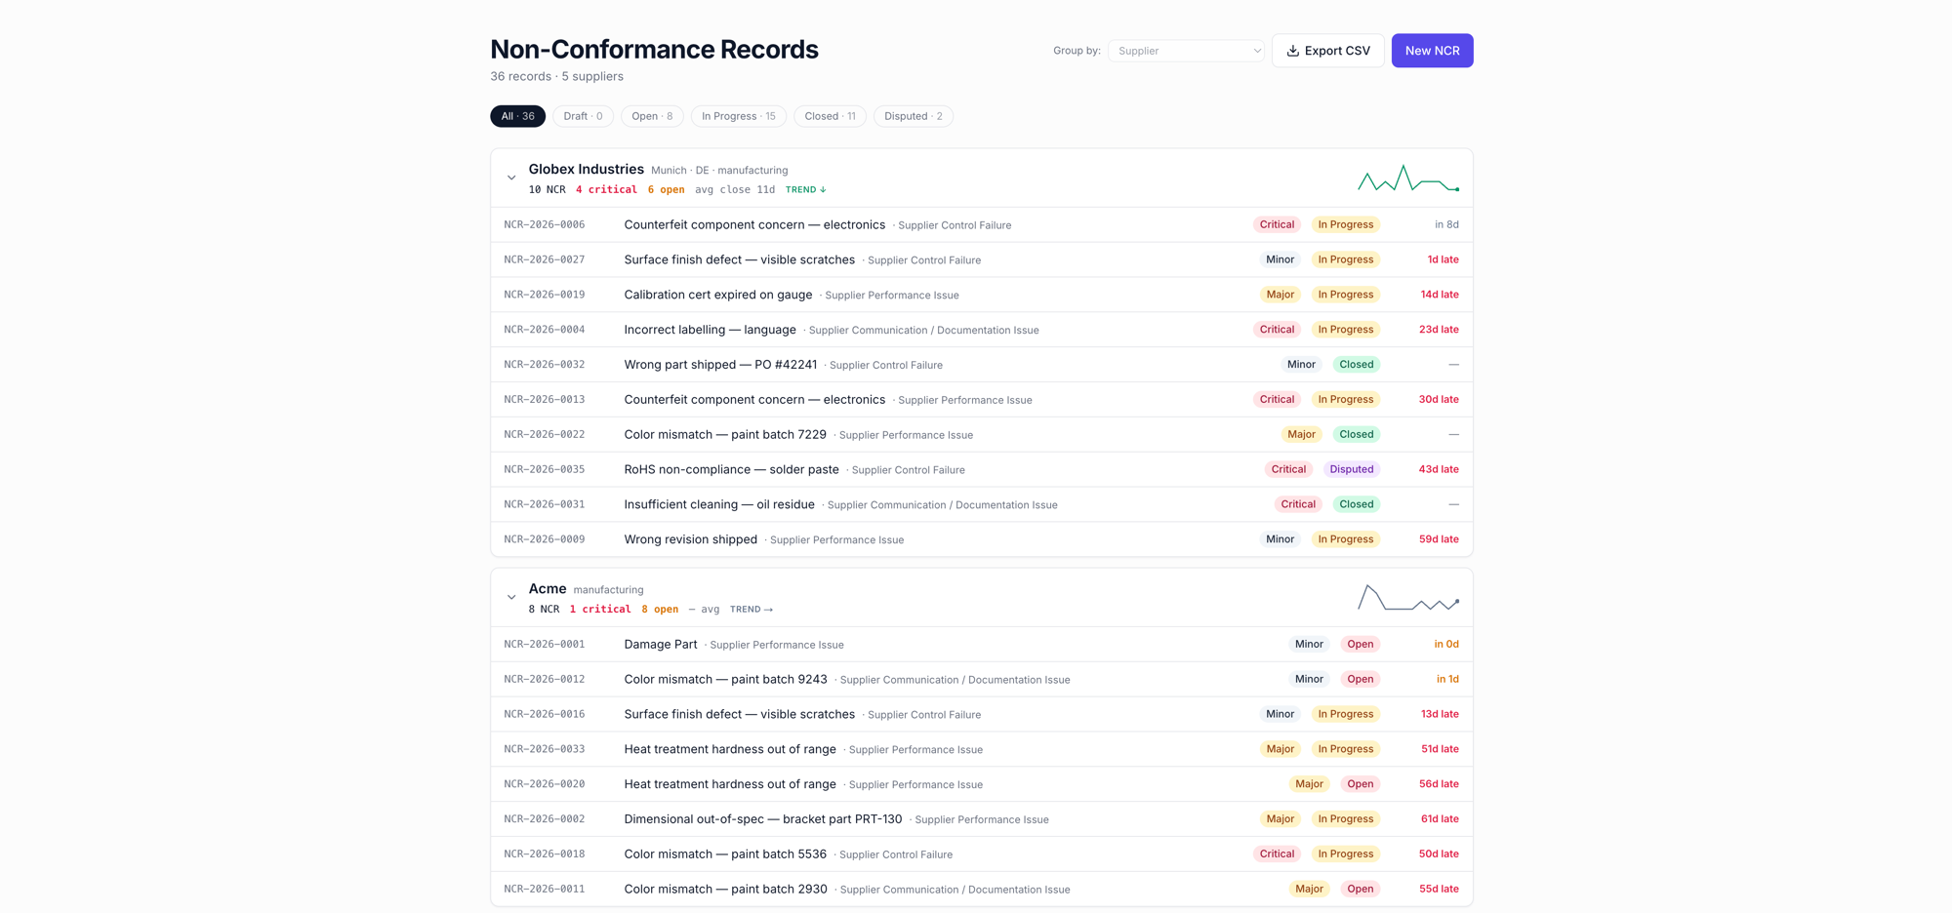Collapse the Acme supplier group
The image size is (1952, 913).
point(511,598)
